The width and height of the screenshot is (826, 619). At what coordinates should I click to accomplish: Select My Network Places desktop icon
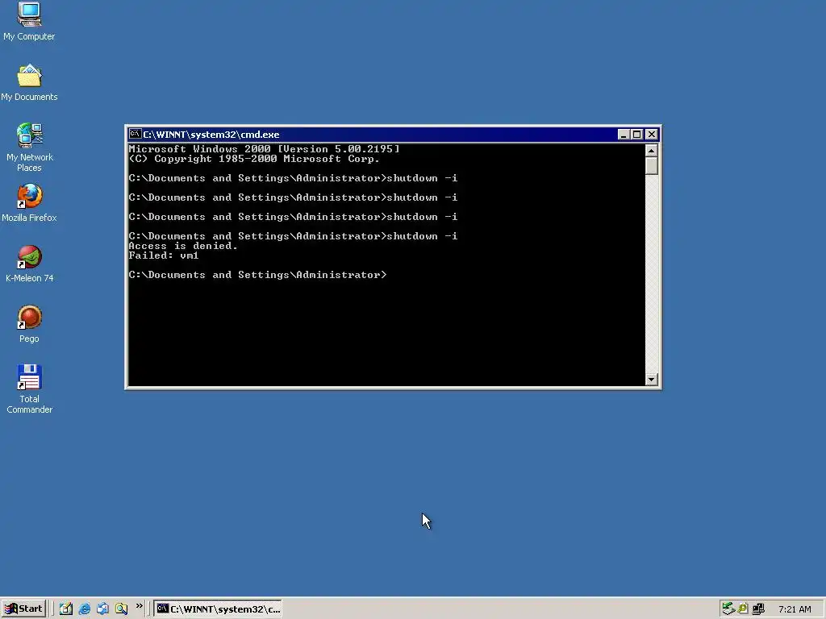29,147
